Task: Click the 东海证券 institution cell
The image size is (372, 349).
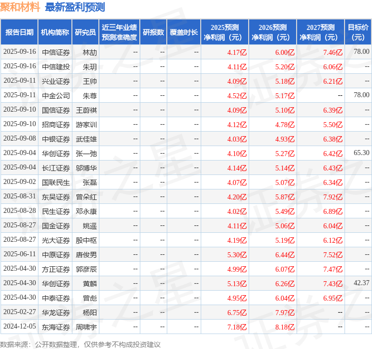Action: [x=56, y=327]
